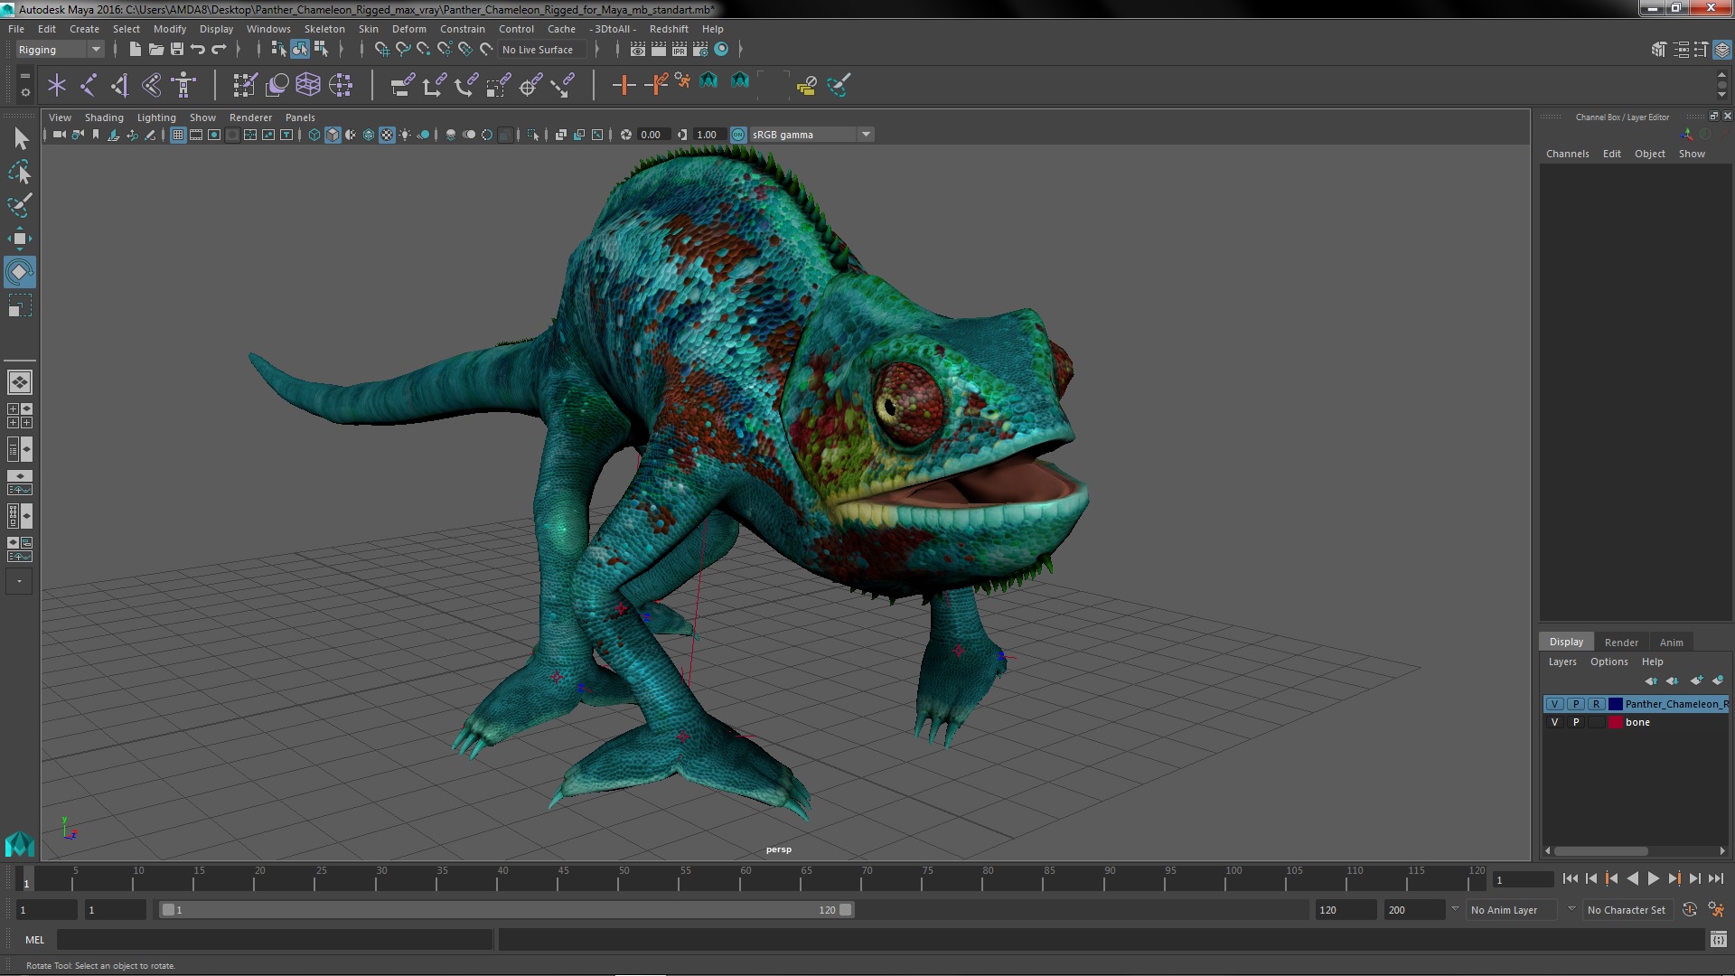Click the range slider bar handle

(x=506, y=910)
